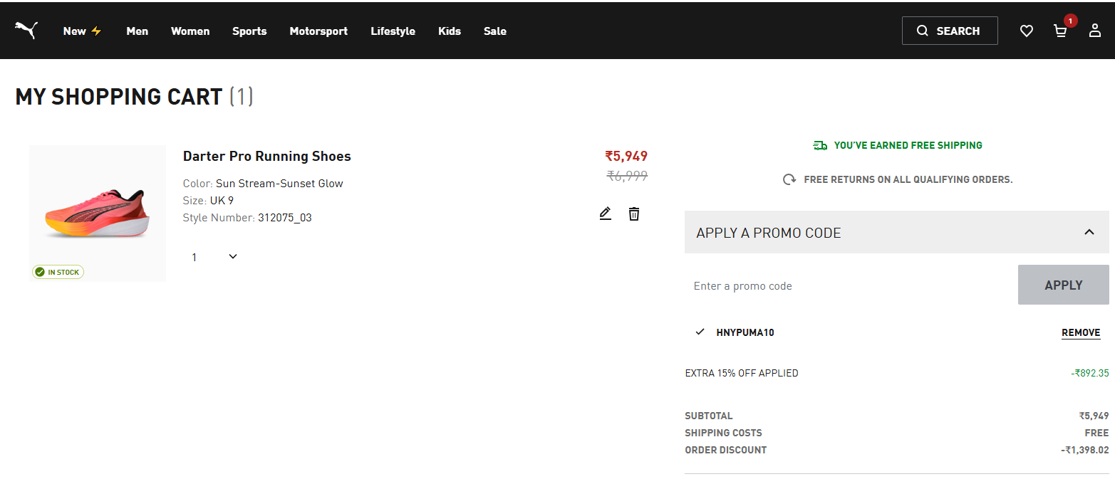Edit the Darter Pro item with pencil icon
1115x479 pixels.
(606, 214)
